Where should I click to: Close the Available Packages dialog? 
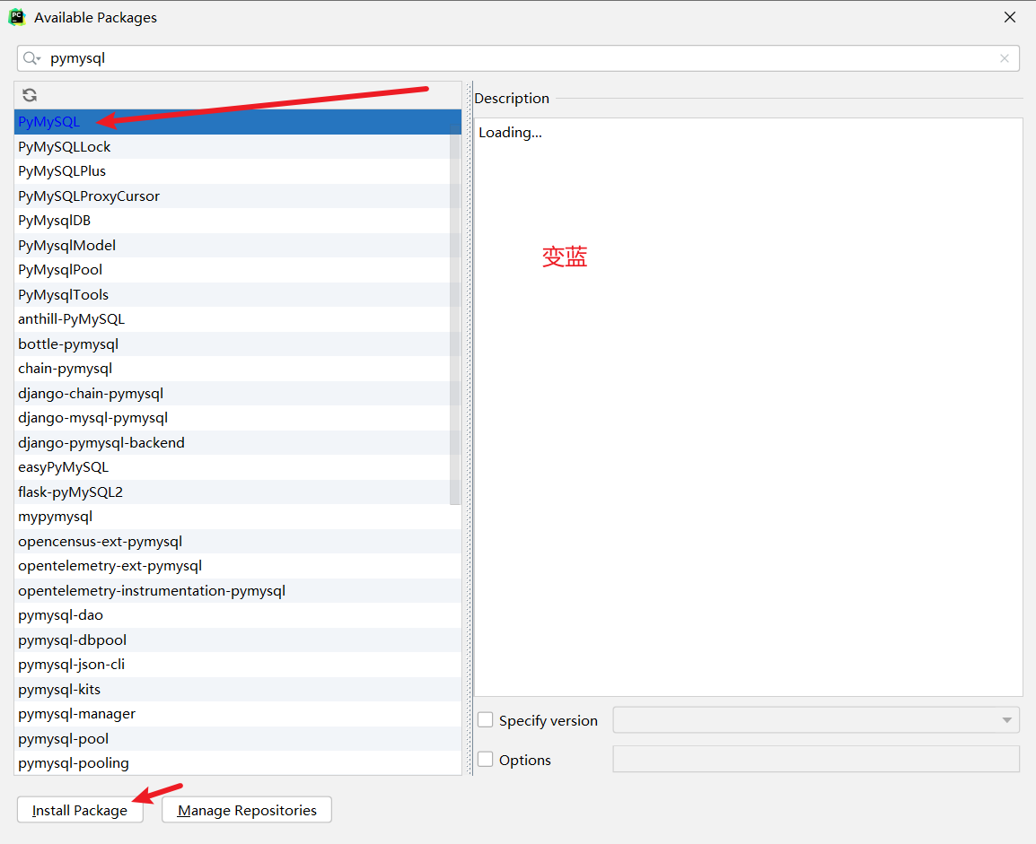tap(1010, 17)
